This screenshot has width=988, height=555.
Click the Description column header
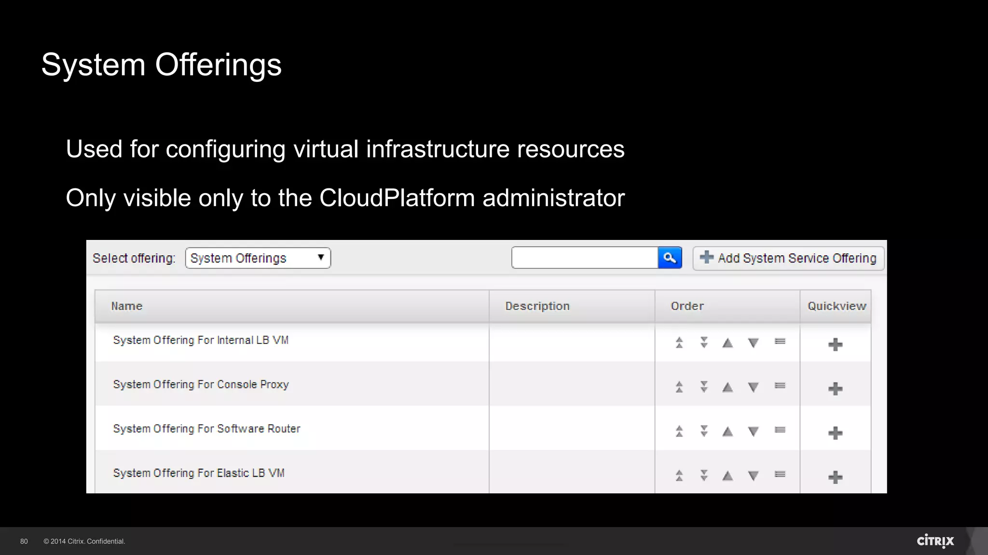coord(572,306)
